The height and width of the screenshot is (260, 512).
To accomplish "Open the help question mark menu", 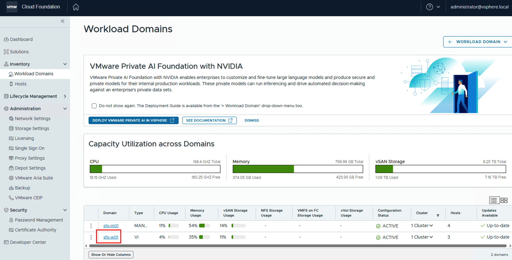I will tap(429, 7).
